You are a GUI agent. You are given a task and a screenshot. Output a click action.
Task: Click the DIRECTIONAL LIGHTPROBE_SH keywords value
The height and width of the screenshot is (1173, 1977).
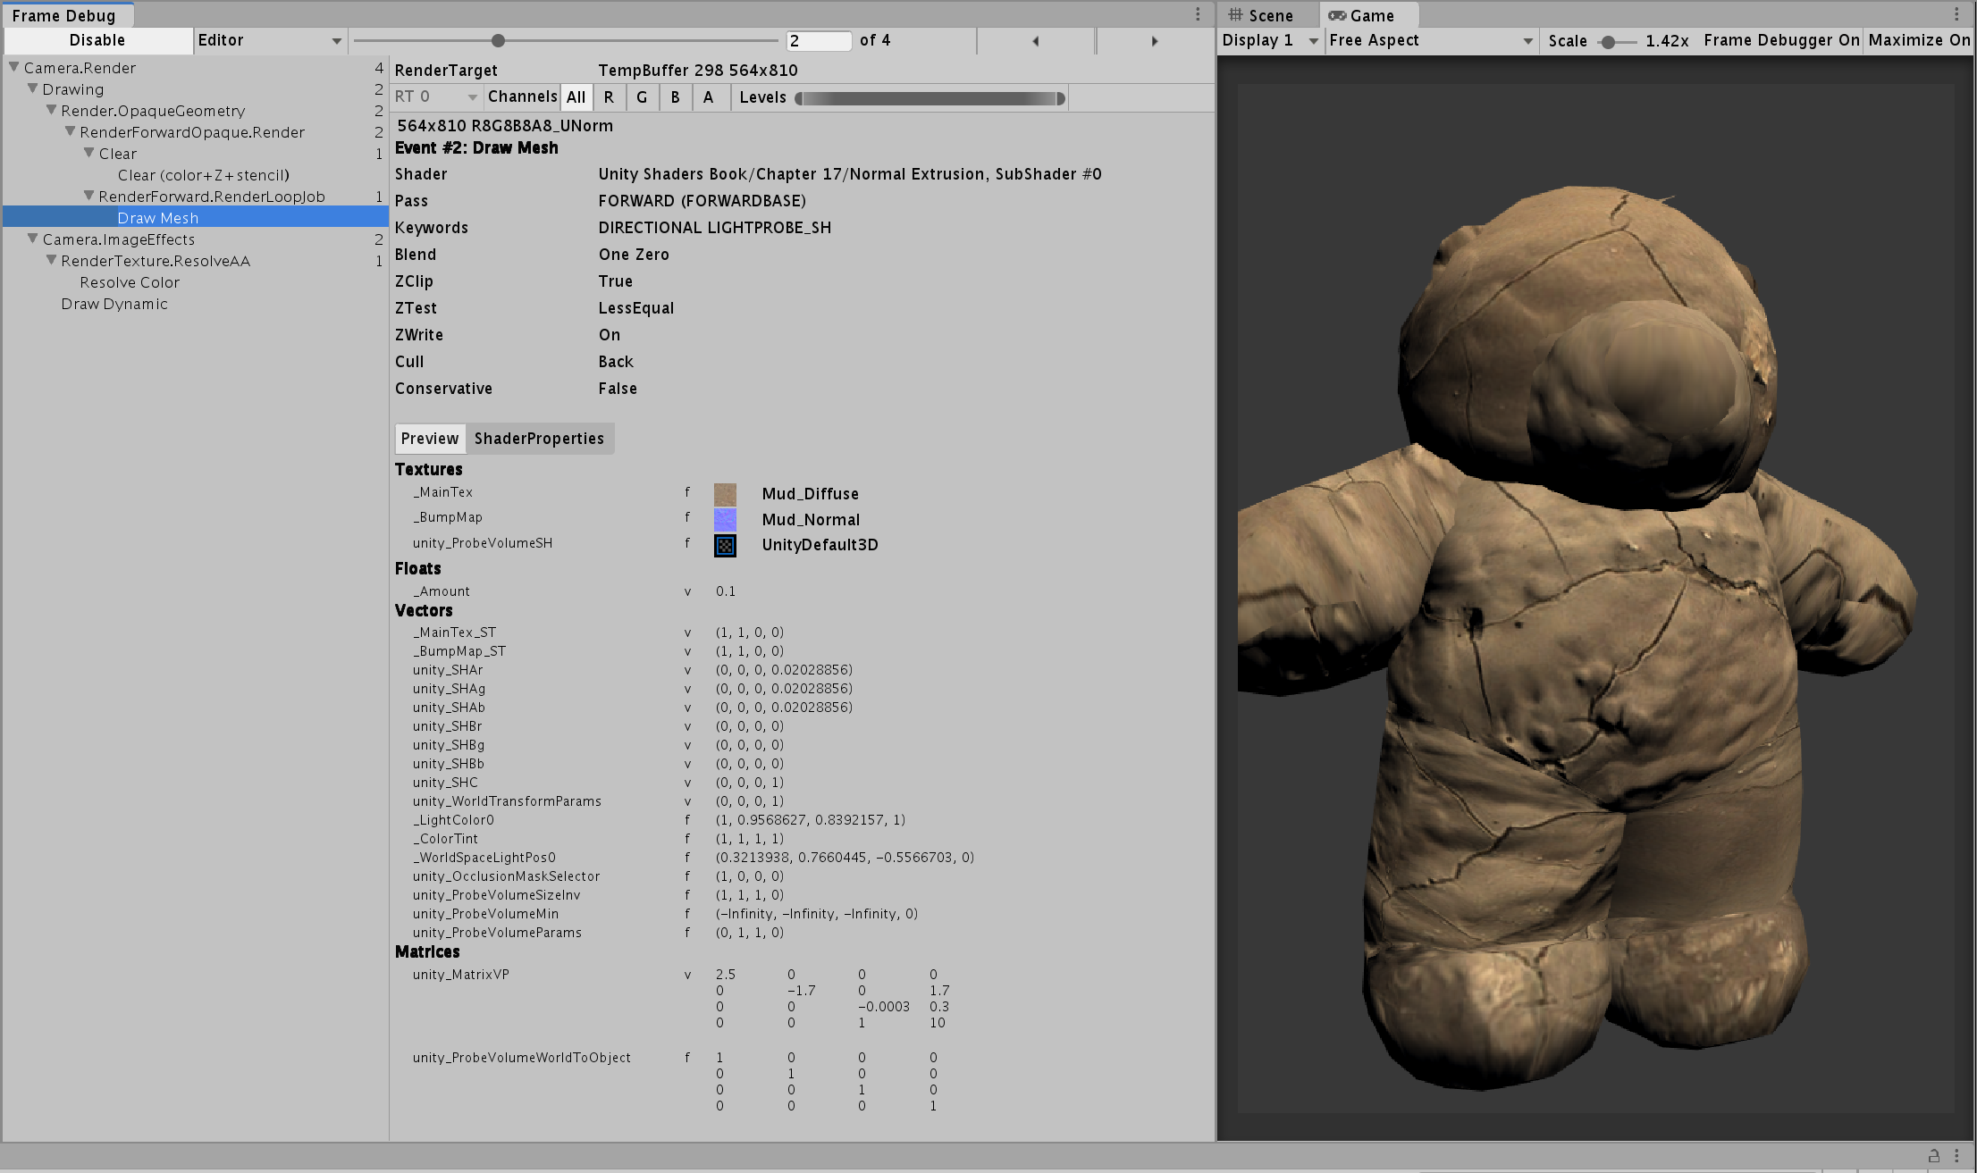click(715, 228)
